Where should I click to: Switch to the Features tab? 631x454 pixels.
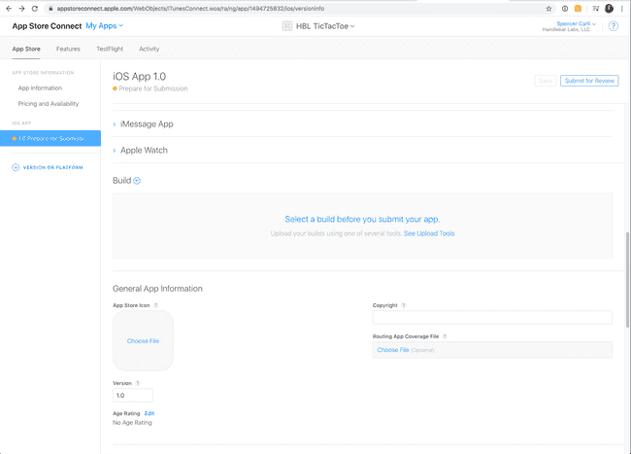[68, 49]
